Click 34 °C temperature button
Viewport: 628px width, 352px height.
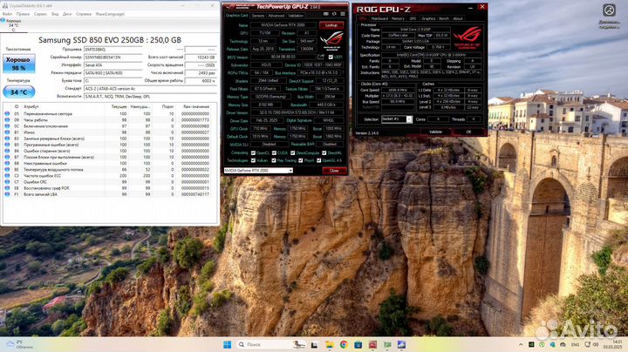[x=19, y=92]
